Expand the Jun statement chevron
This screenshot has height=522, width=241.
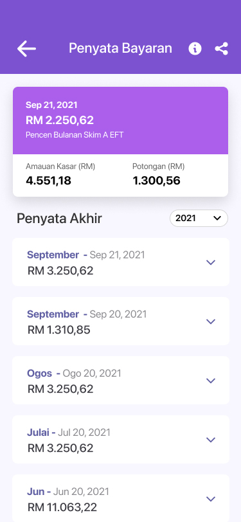(211, 499)
